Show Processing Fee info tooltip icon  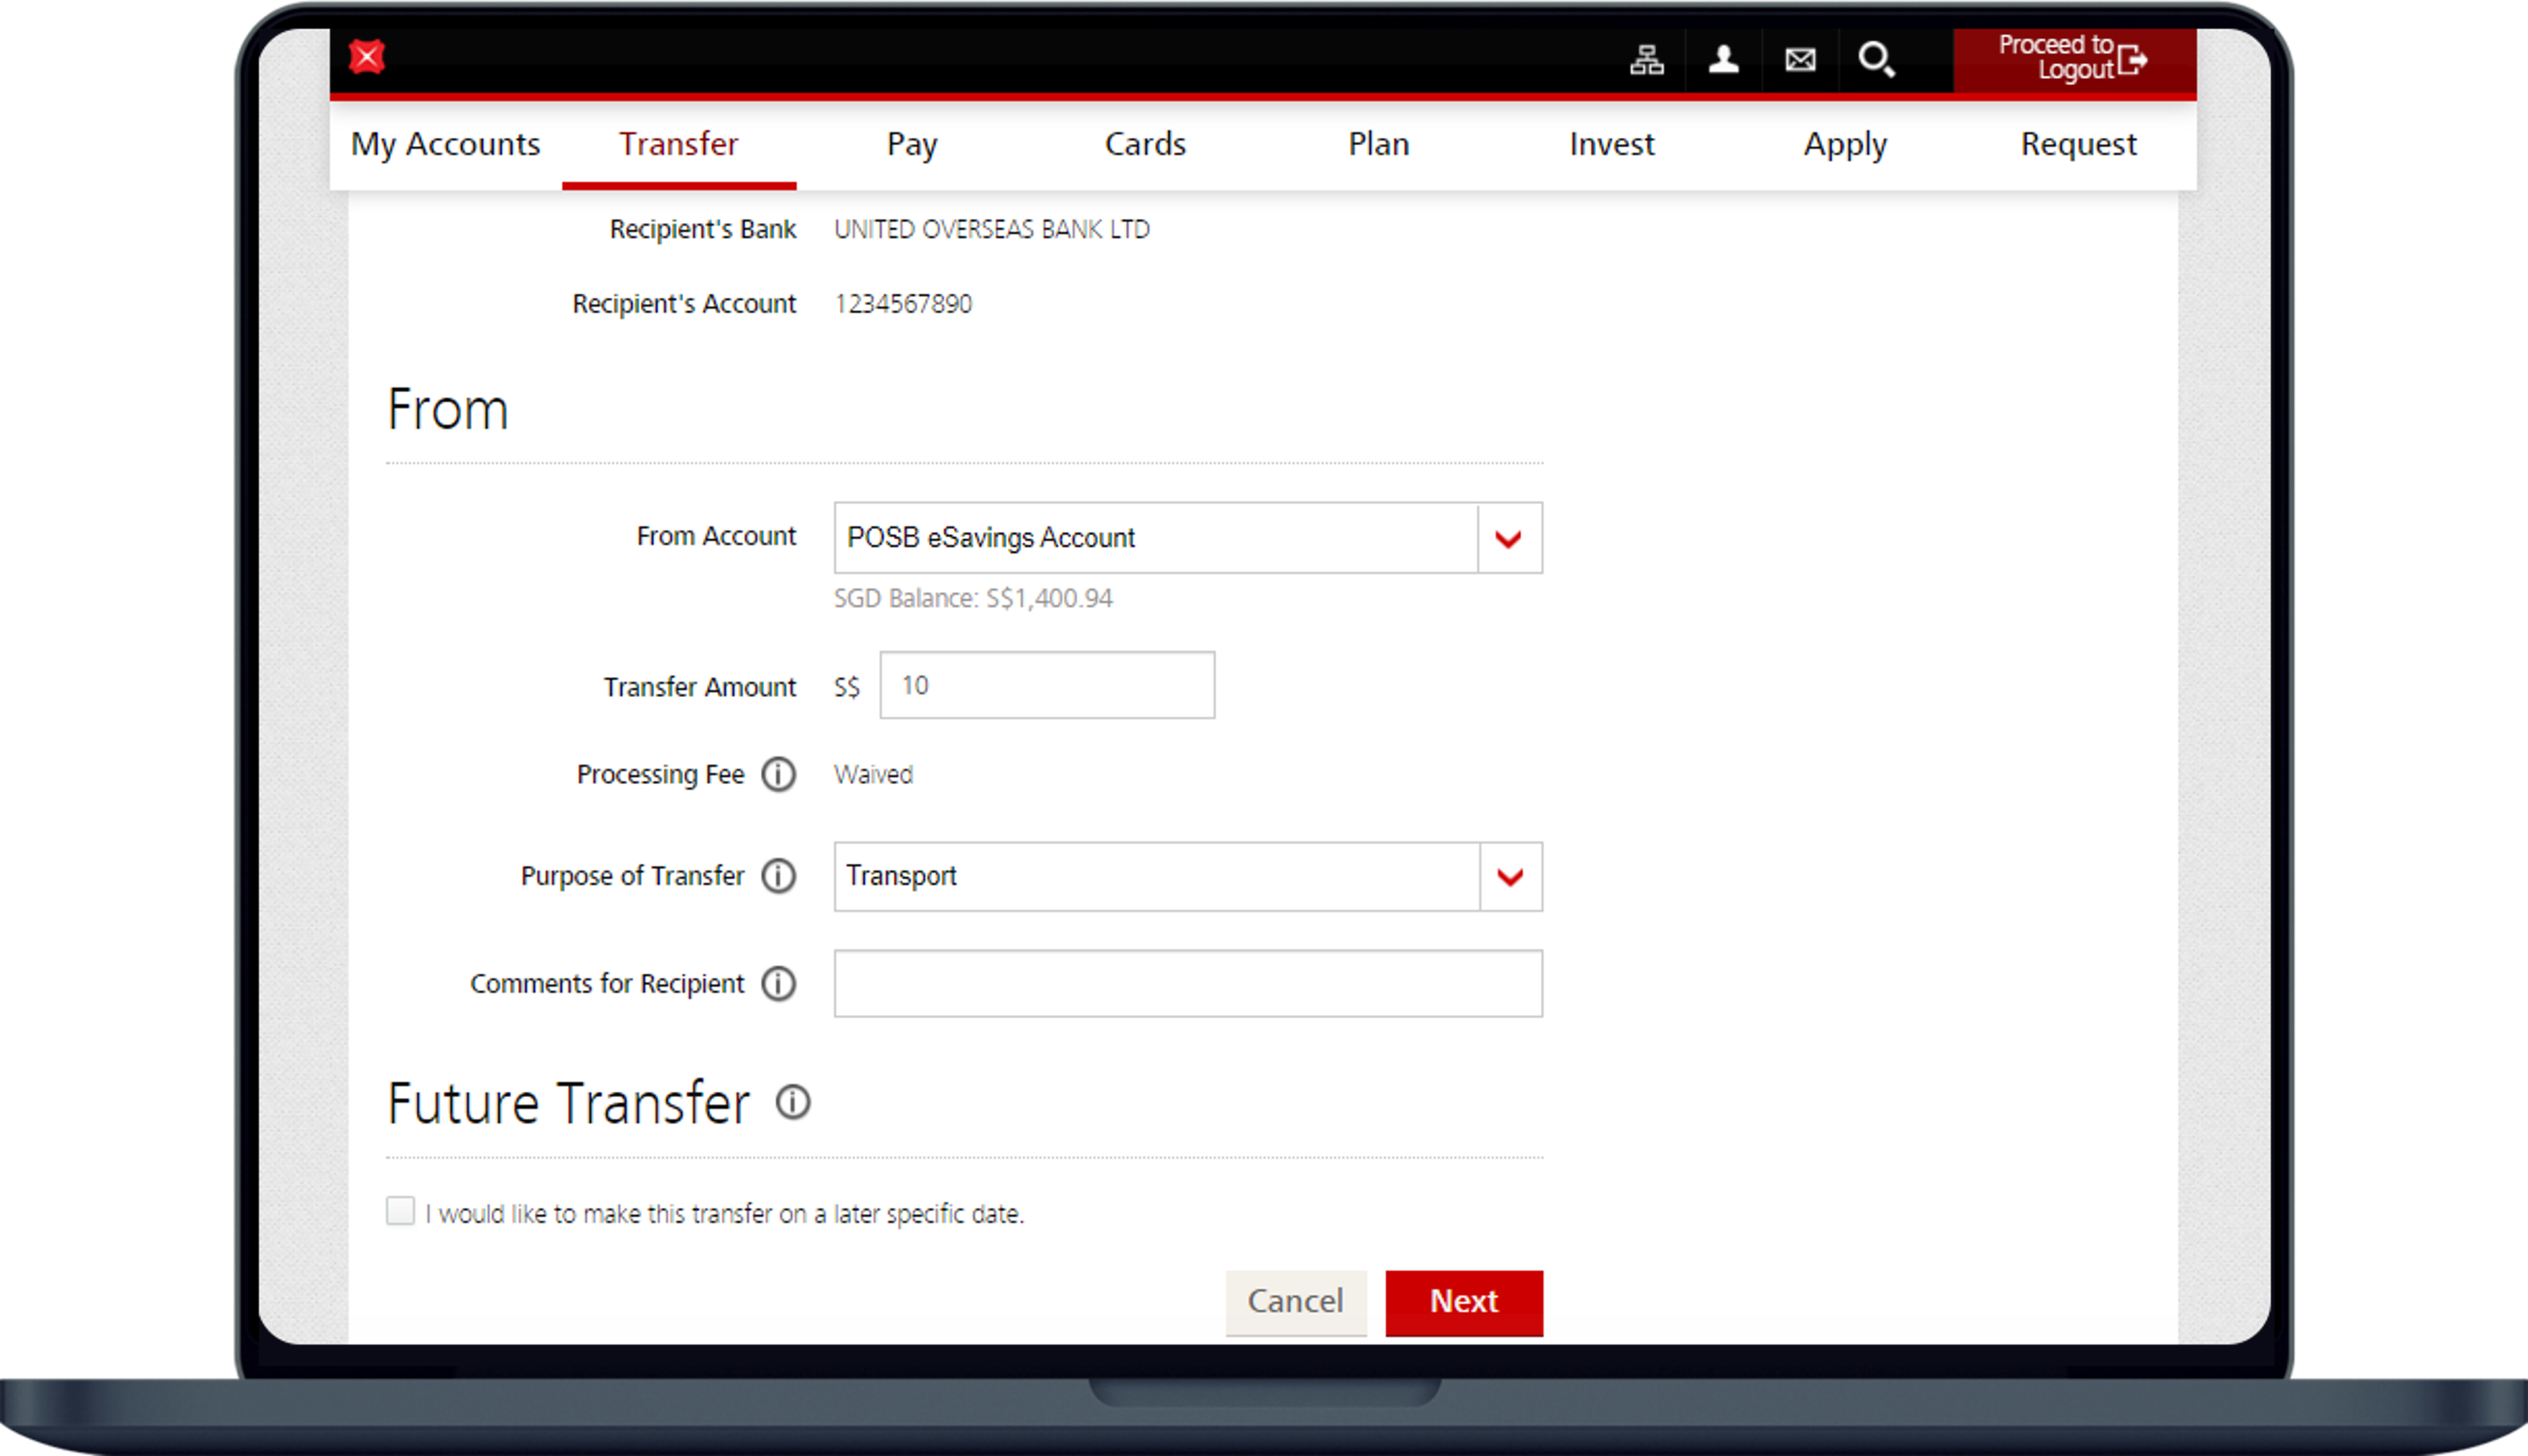click(x=779, y=774)
